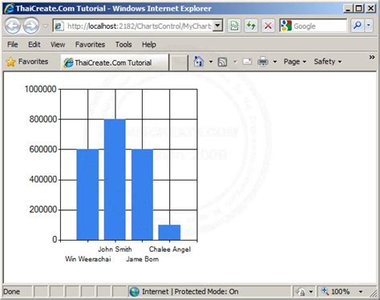Select the ThaiCreate.Com Tutorial tab
Image resolution: width=380 pixels, height=300 pixels.
[115, 63]
